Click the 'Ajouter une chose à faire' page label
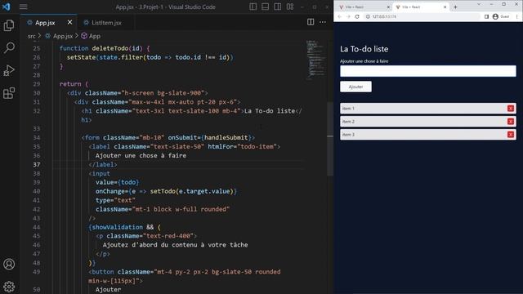The image size is (523, 294). [364, 61]
